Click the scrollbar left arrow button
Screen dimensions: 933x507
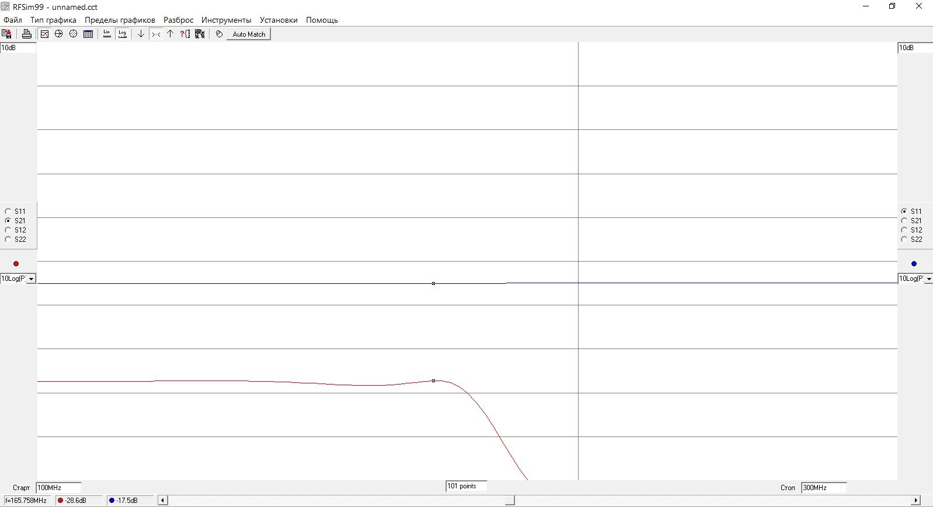[x=163, y=501]
